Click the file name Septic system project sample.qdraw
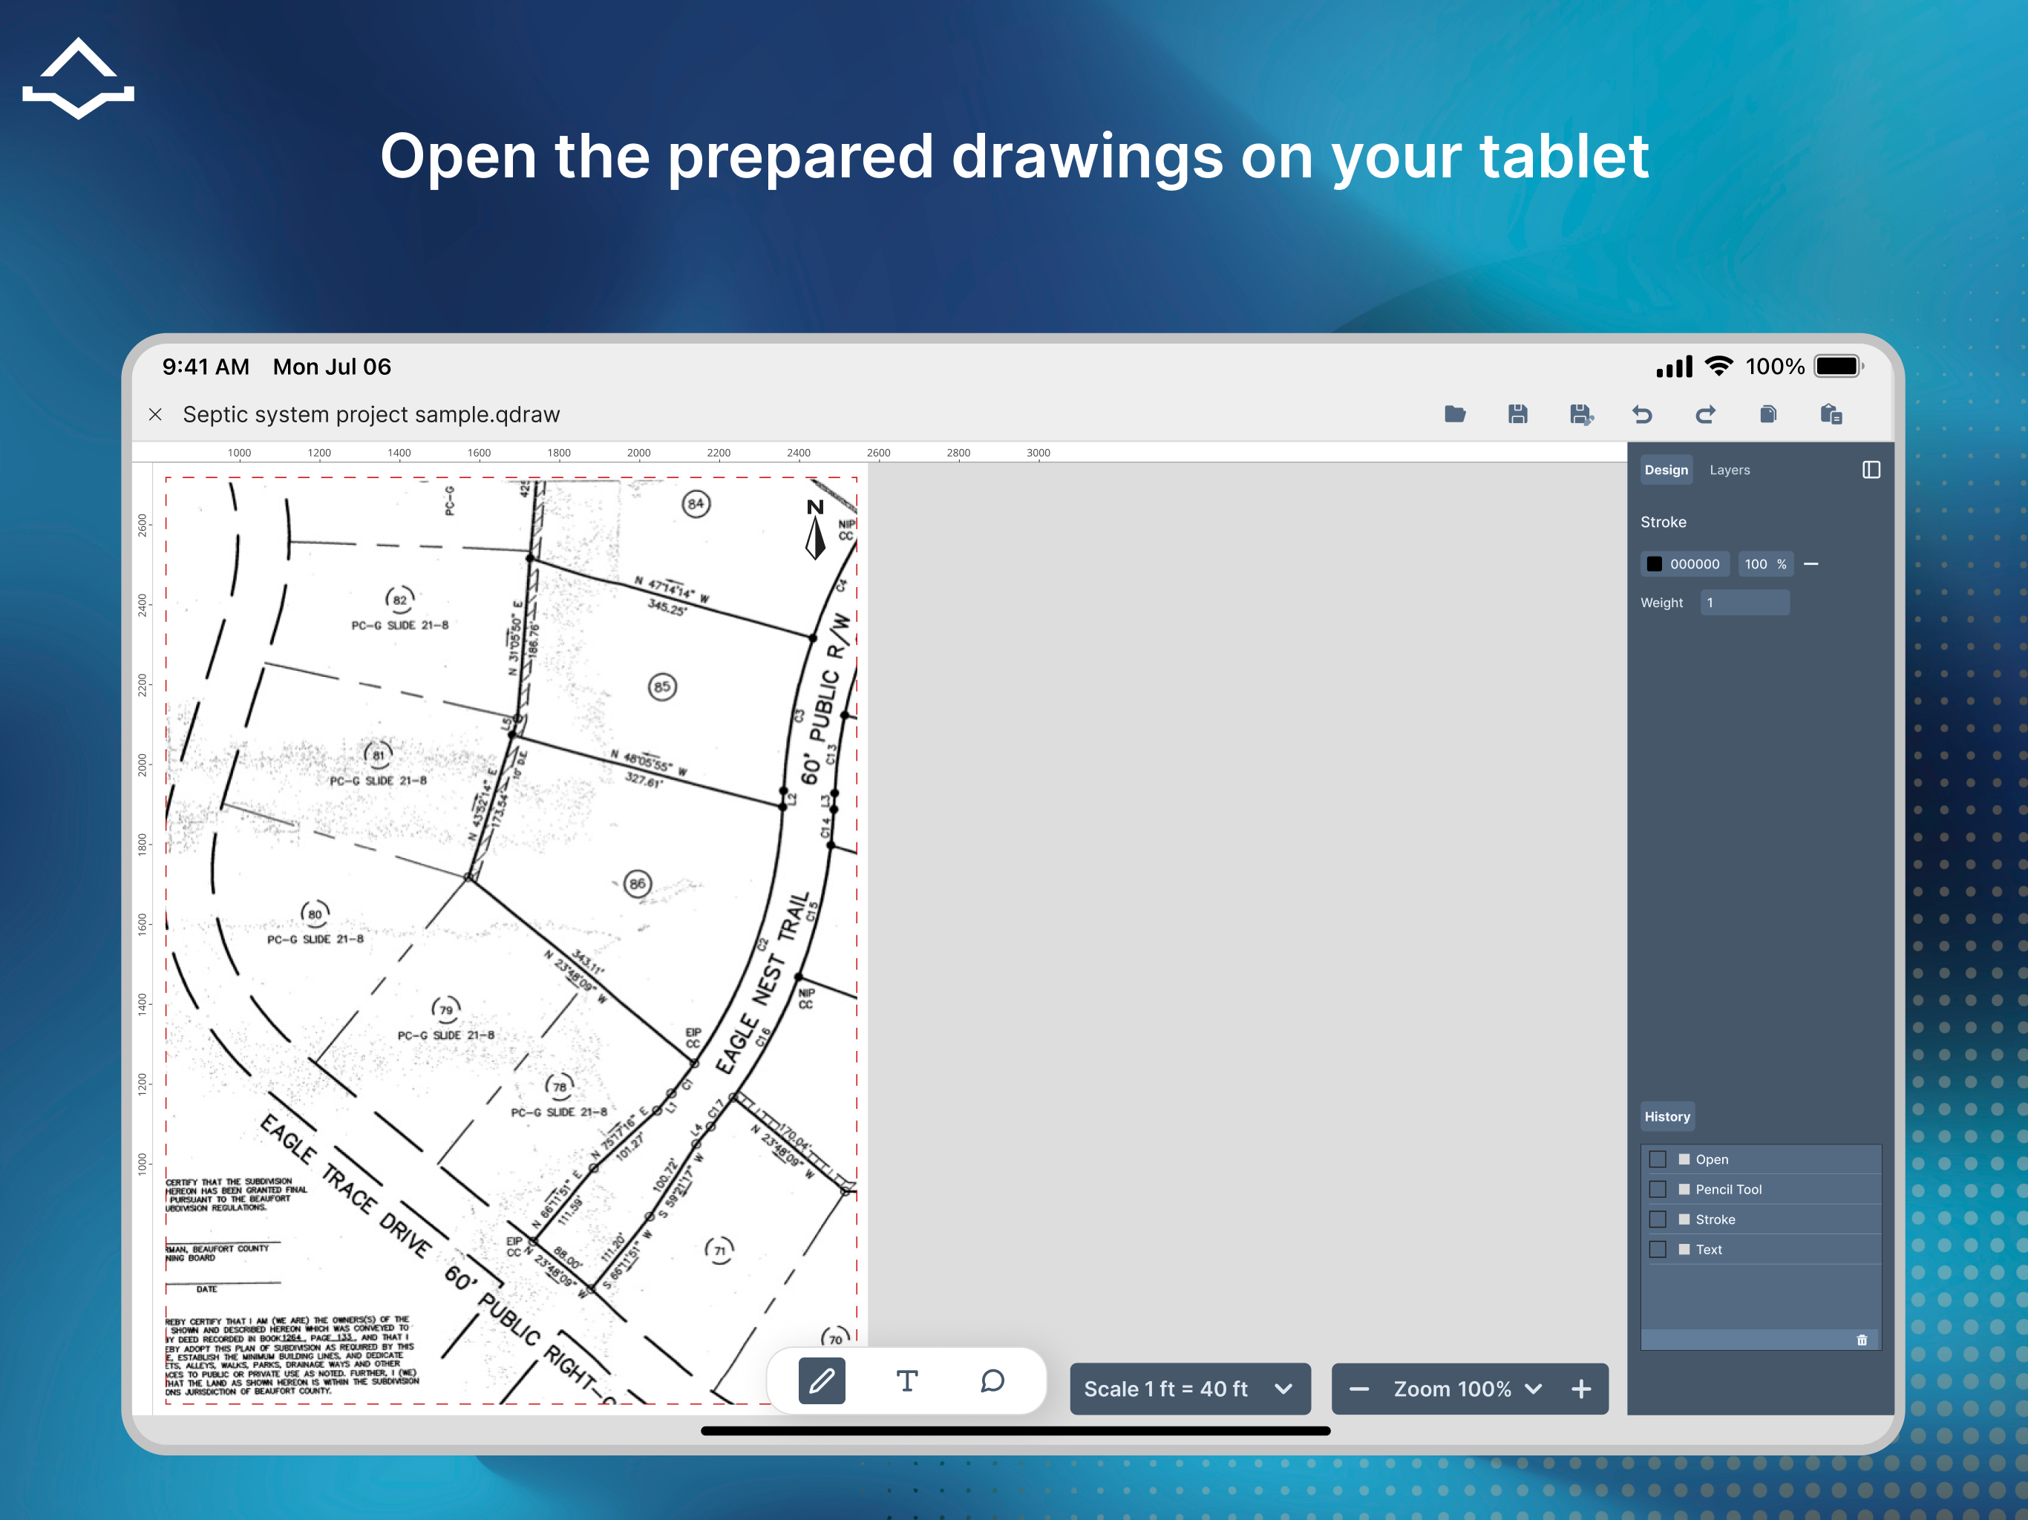This screenshot has height=1520, width=2028. [x=371, y=414]
